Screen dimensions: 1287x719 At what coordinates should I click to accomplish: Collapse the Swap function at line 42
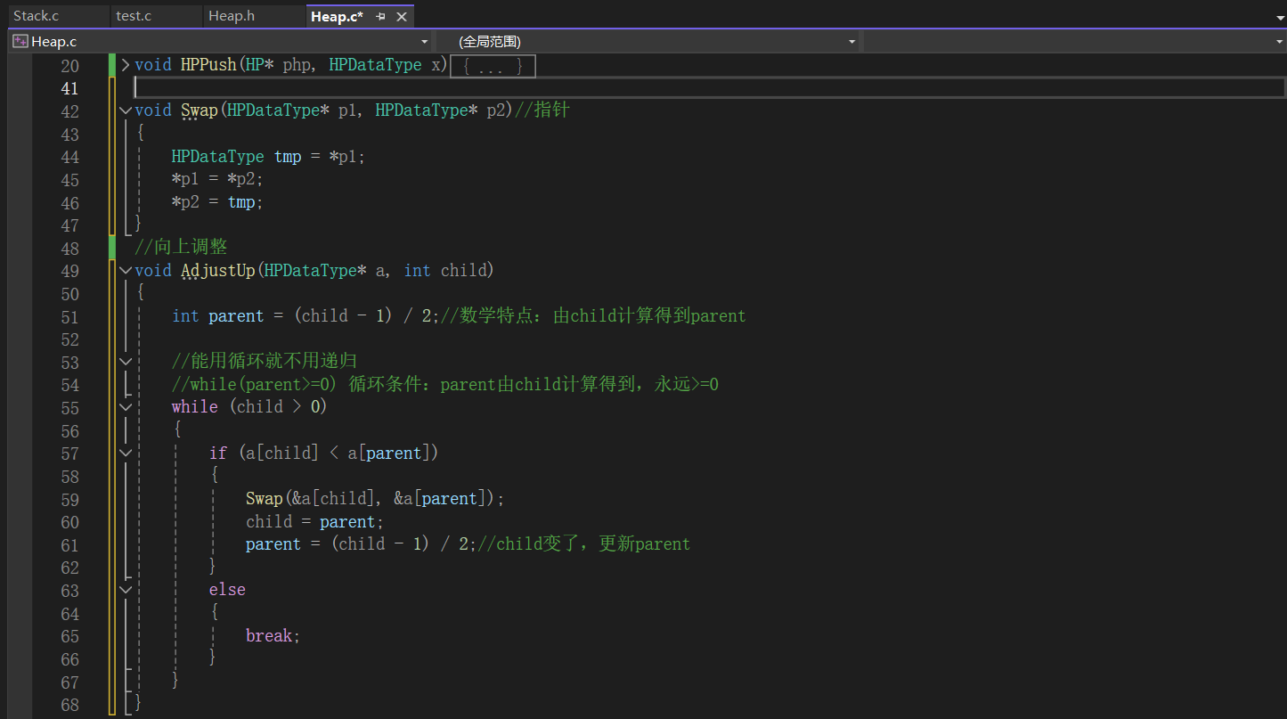(126, 110)
